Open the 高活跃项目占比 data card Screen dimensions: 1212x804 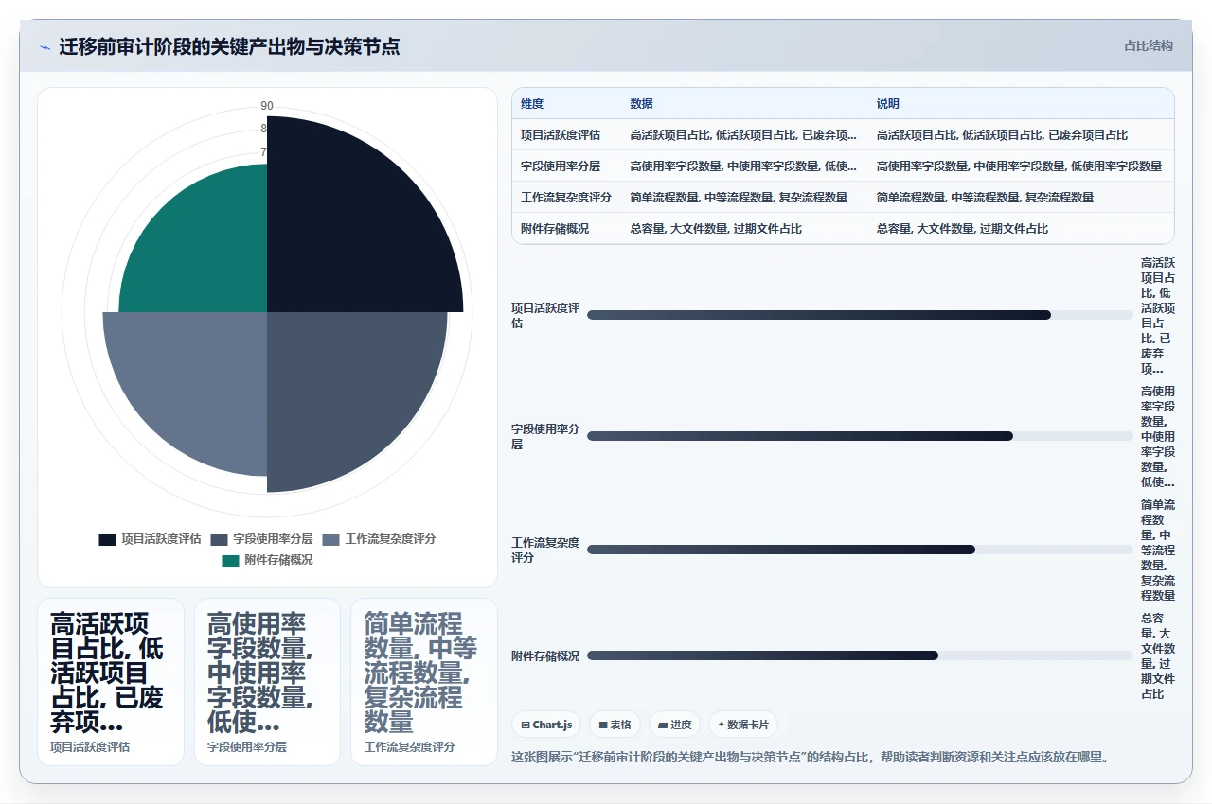click(111, 681)
